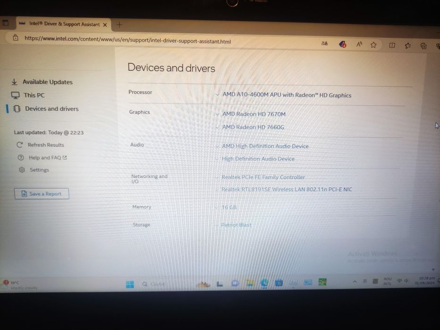Select the Intel Driver & Support Assistant tab
Image resolution: width=440 pixels, height=330 pixels.
[x=64, y=24]
